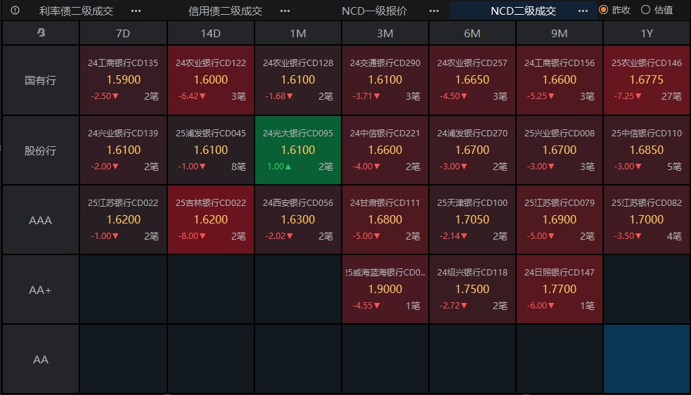Screen dimensions: 691x395
Task: Select the 估值 radio option
Action: pos(657,10)
